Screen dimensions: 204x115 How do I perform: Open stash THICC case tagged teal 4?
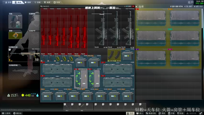point(185,38)
